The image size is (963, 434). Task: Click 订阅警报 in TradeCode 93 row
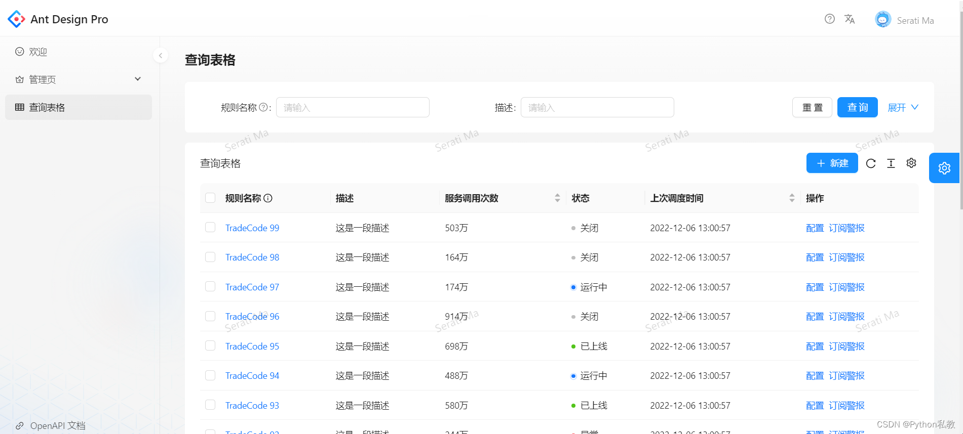(846, 406)
